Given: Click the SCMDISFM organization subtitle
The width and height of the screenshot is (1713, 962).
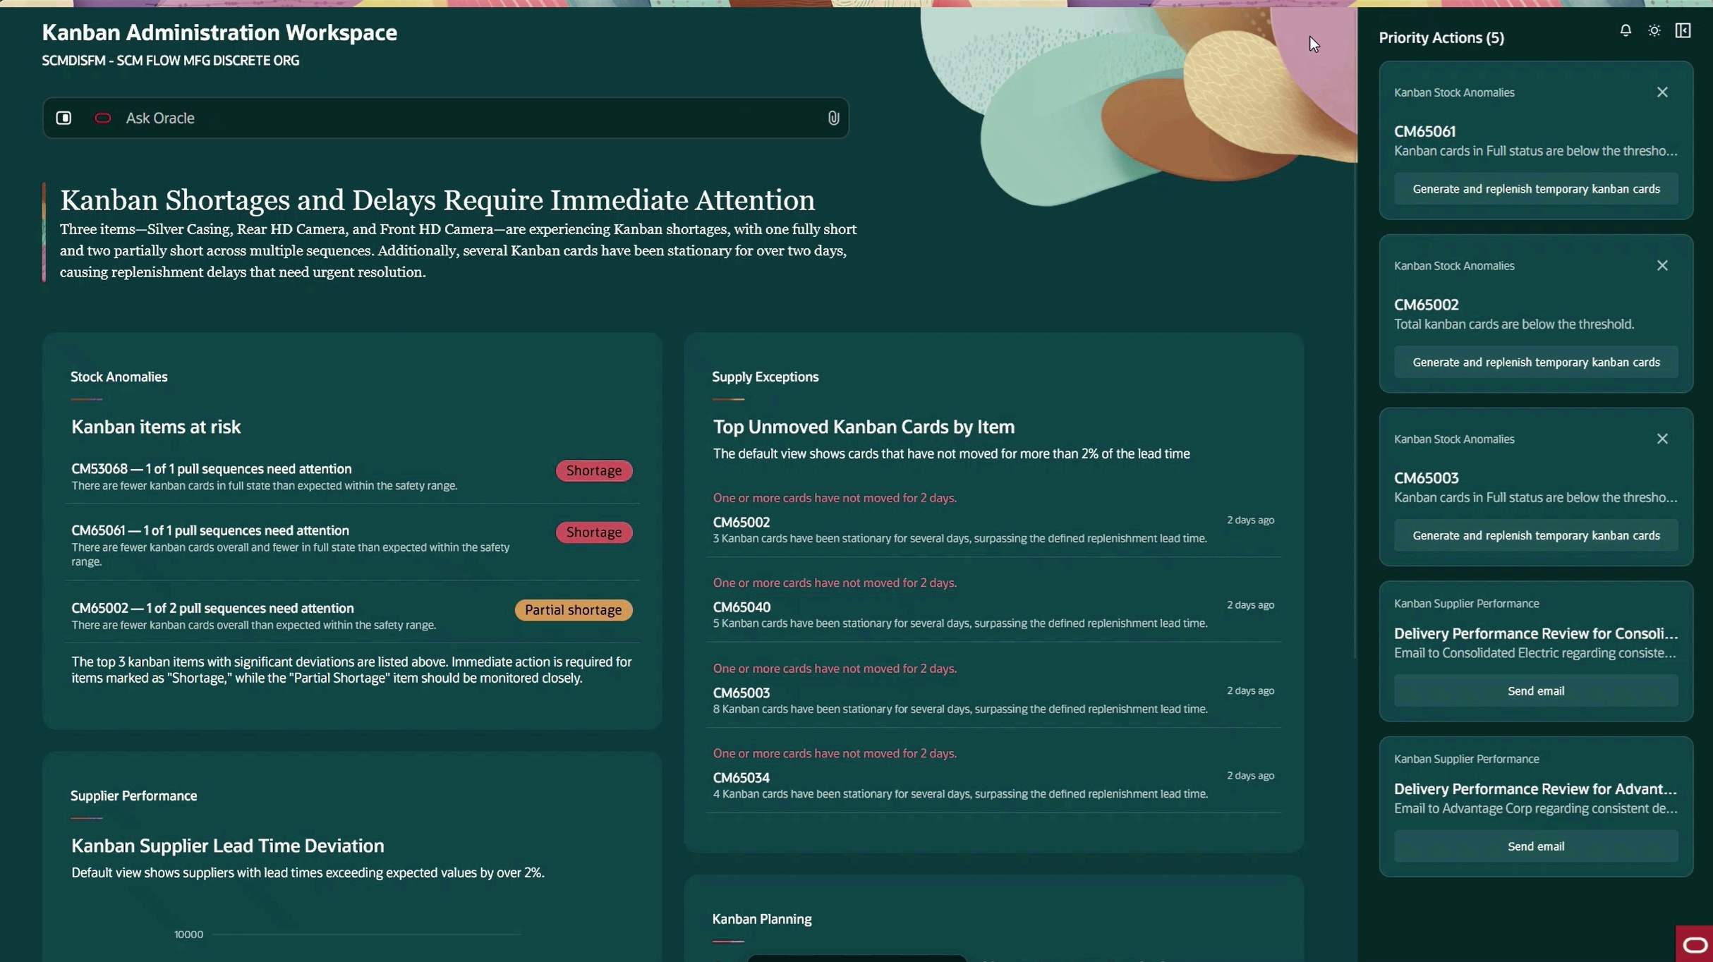Looking at the screenshot, I should pyautogui.click(x=170, y=61).
